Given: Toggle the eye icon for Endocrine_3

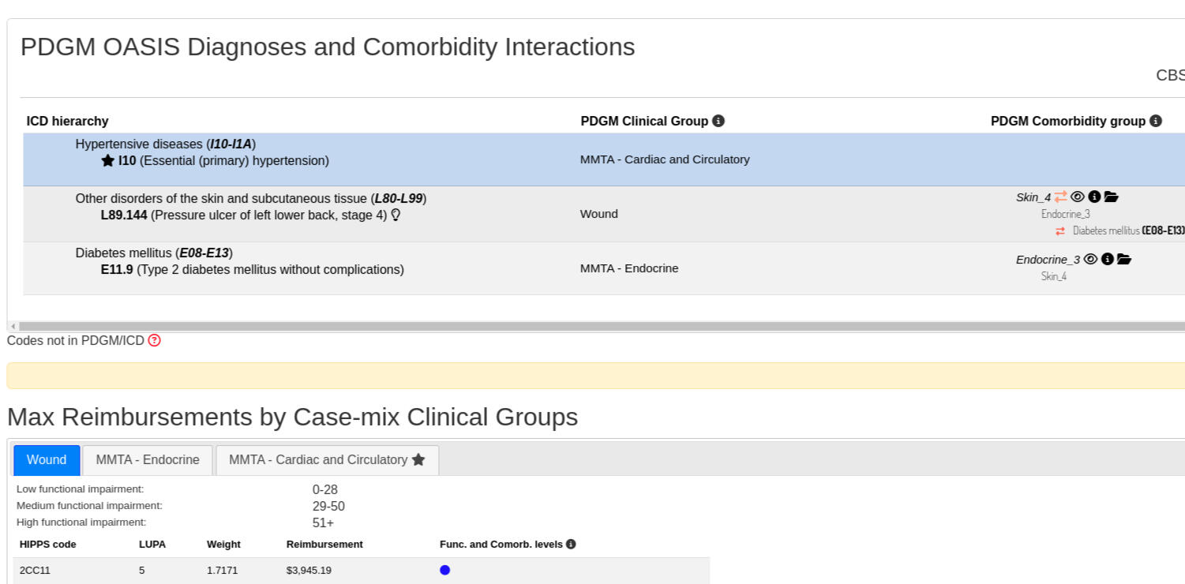Looking at the screenshot, I should (1090, 259).
